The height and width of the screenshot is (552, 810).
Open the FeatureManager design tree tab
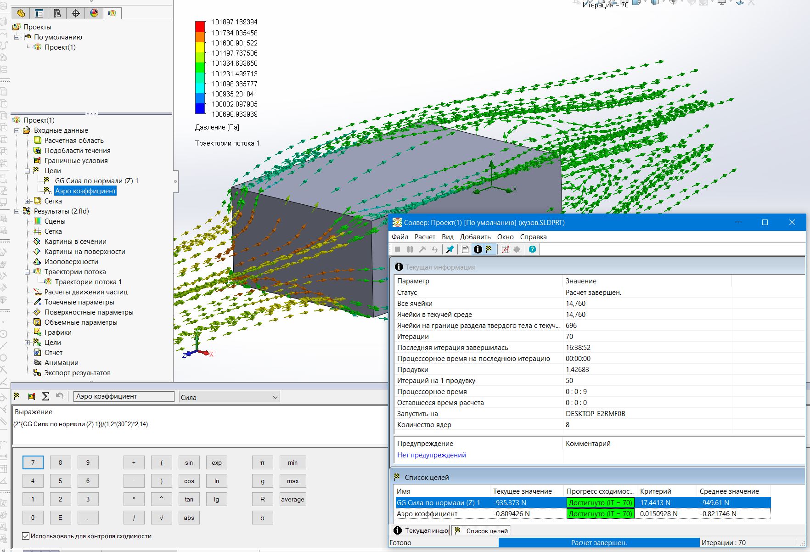click(x=21, y=13)
